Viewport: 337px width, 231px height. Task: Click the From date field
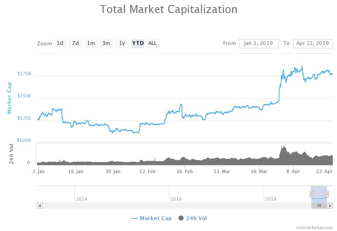pos(259,43)
